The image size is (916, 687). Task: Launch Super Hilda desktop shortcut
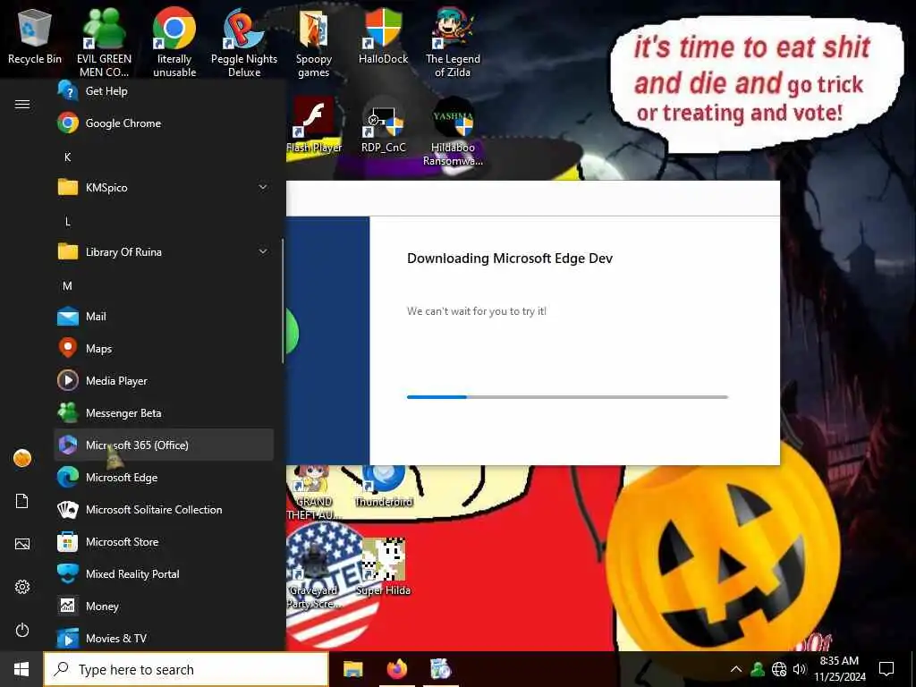[383, 568]
